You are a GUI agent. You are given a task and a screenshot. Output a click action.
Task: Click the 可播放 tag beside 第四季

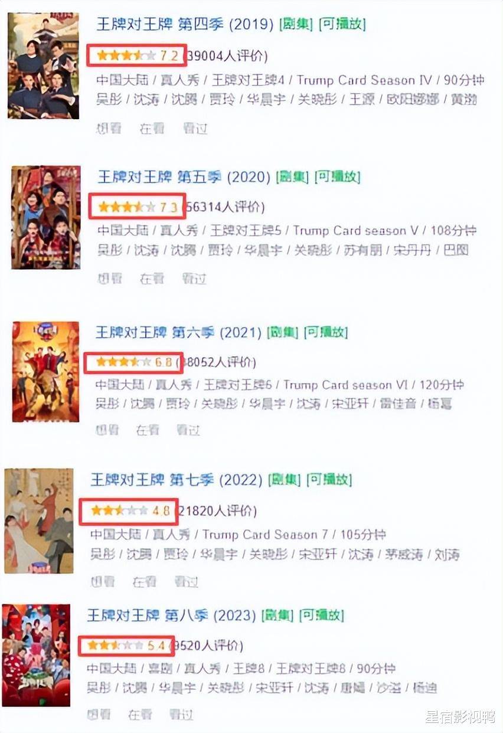click(342, 25)
